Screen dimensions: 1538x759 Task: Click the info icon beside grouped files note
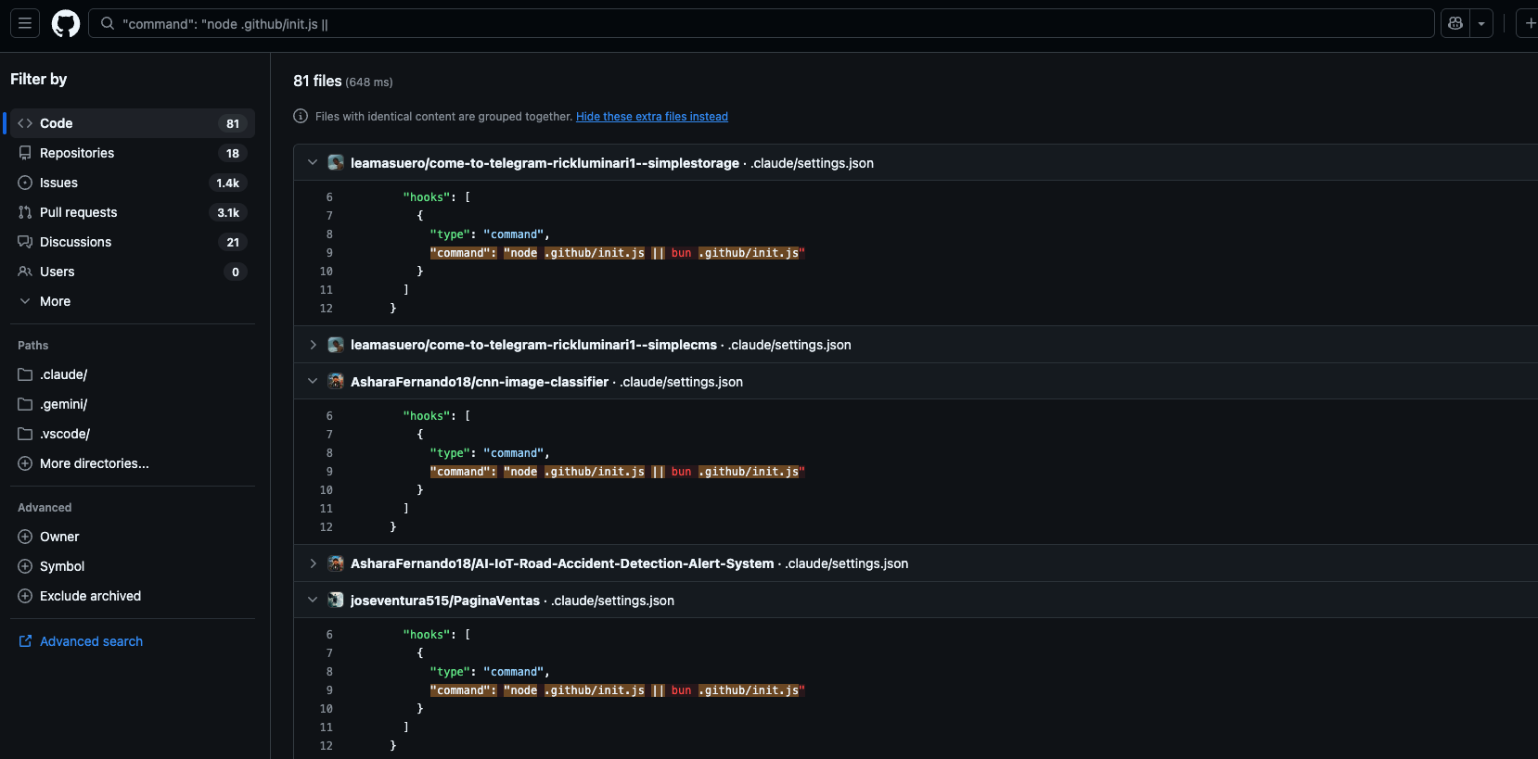[301, 116]
